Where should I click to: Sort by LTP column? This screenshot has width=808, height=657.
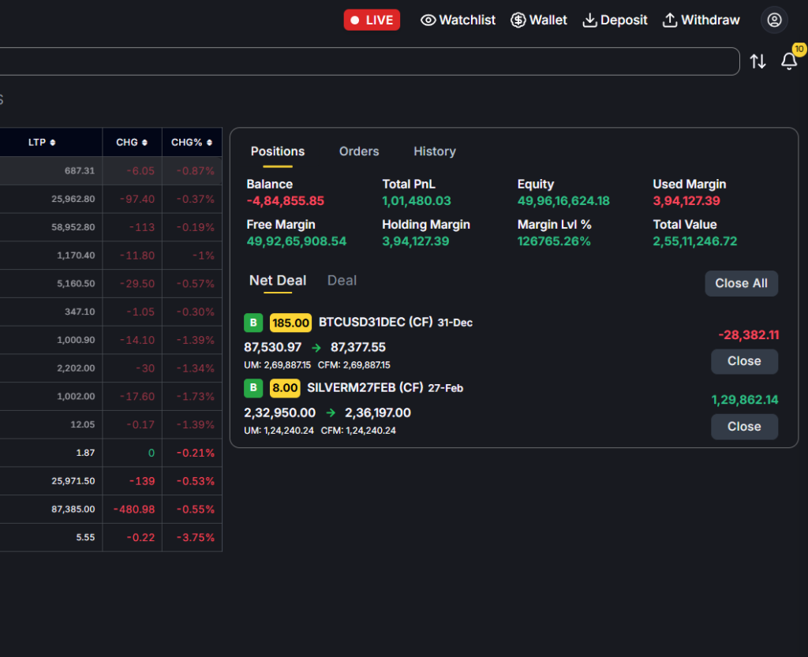click(x=42, y=143)
